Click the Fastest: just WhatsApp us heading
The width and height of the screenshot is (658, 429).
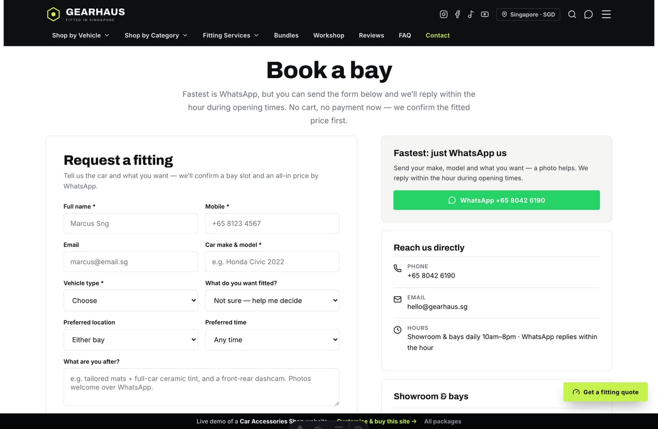pos(450,153)
